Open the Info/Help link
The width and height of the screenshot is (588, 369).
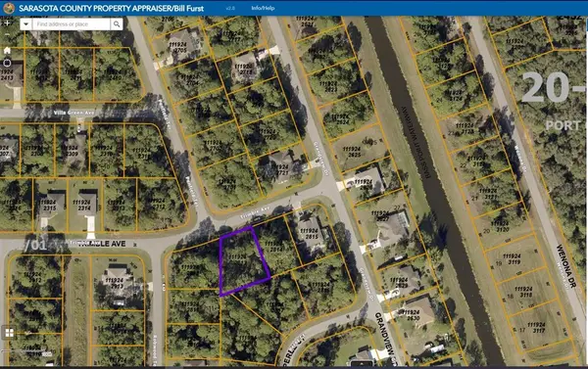point(263,8)
